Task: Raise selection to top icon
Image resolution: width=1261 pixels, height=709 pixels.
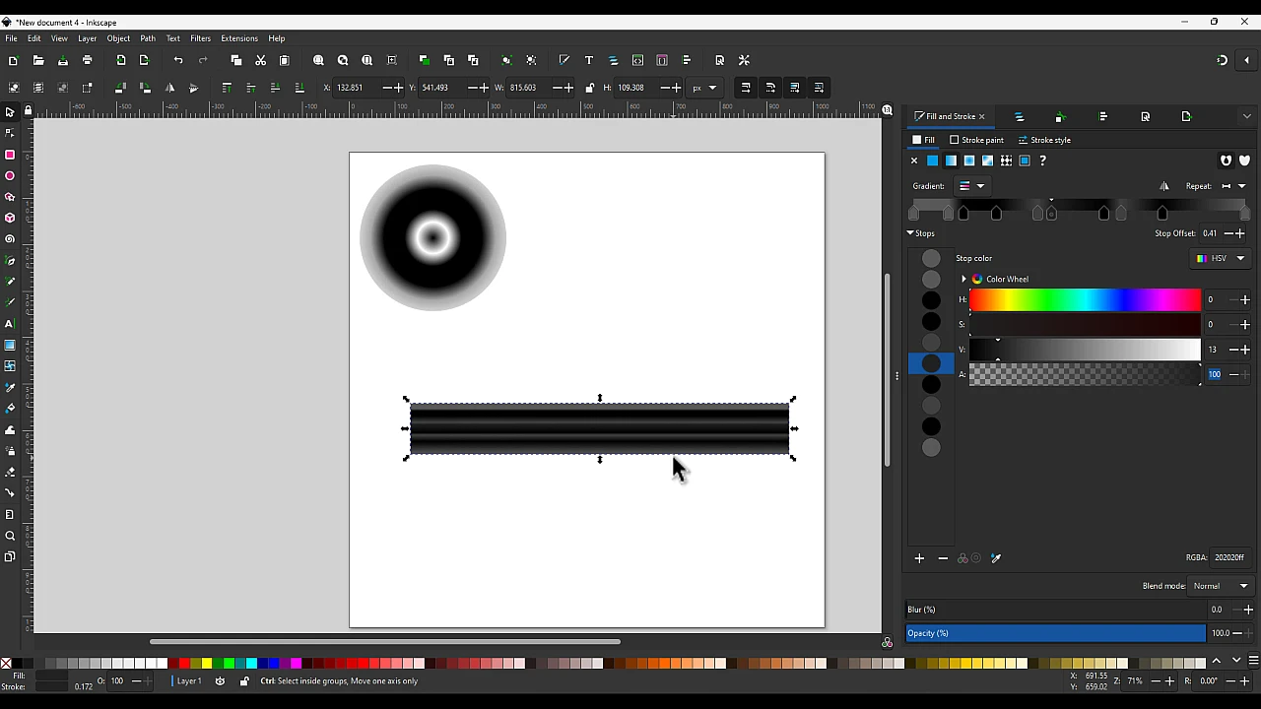Action: tap(227, 88)
